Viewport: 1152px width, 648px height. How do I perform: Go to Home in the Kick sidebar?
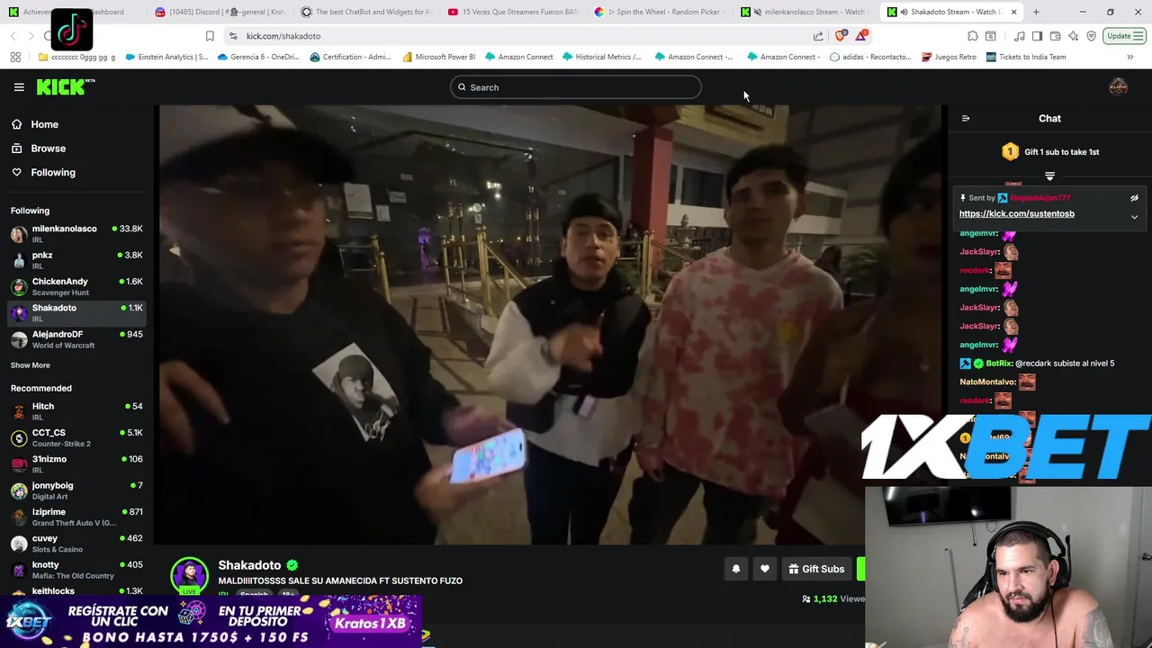click(36, 124)
